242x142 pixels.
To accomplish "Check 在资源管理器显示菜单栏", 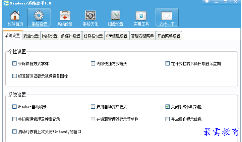I will (x=93, y=119).
